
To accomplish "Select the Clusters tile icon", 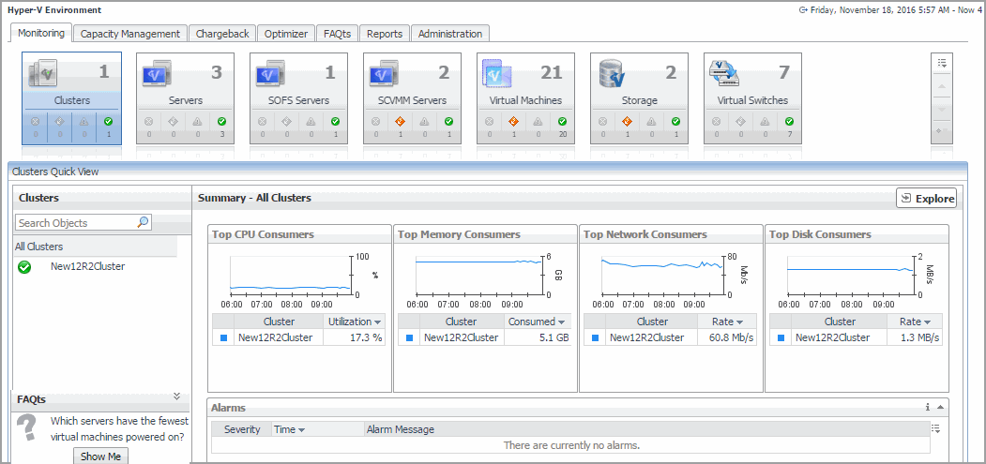I will [x=43, y=73].
